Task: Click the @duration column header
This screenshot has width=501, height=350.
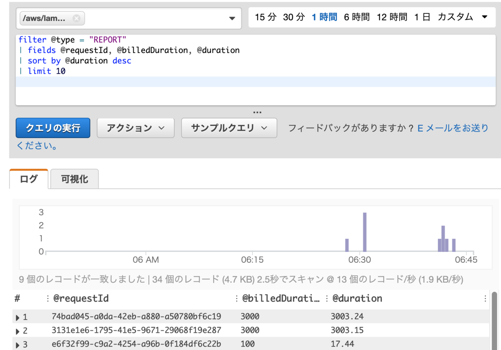Action: [357, 298]
